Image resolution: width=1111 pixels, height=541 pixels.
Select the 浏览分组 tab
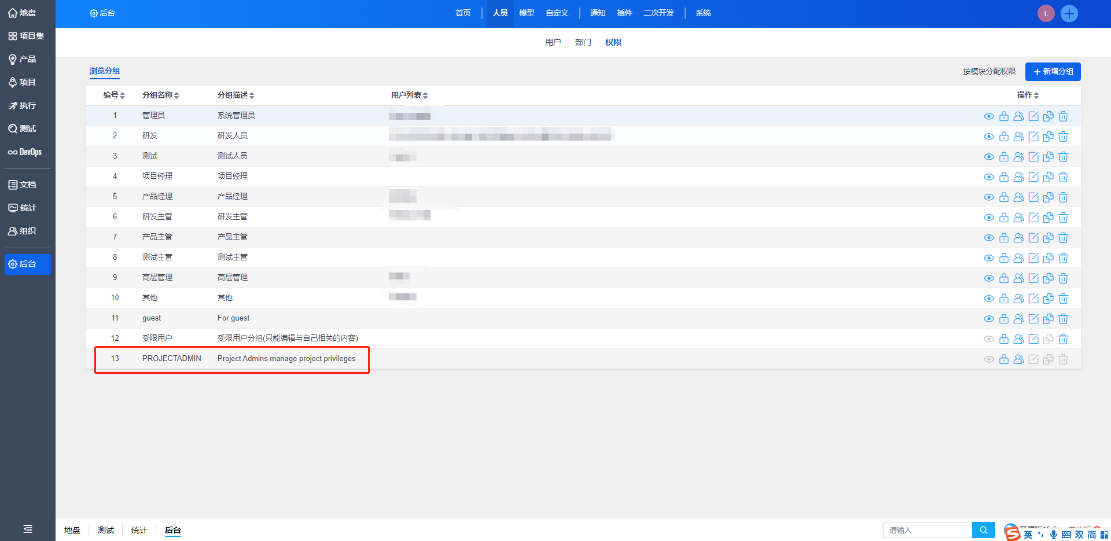click(x=105, y=71)
